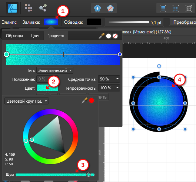Click the Цвет teal color swatch
Viewport: 196px width, 182px height.
click(47, 88)
